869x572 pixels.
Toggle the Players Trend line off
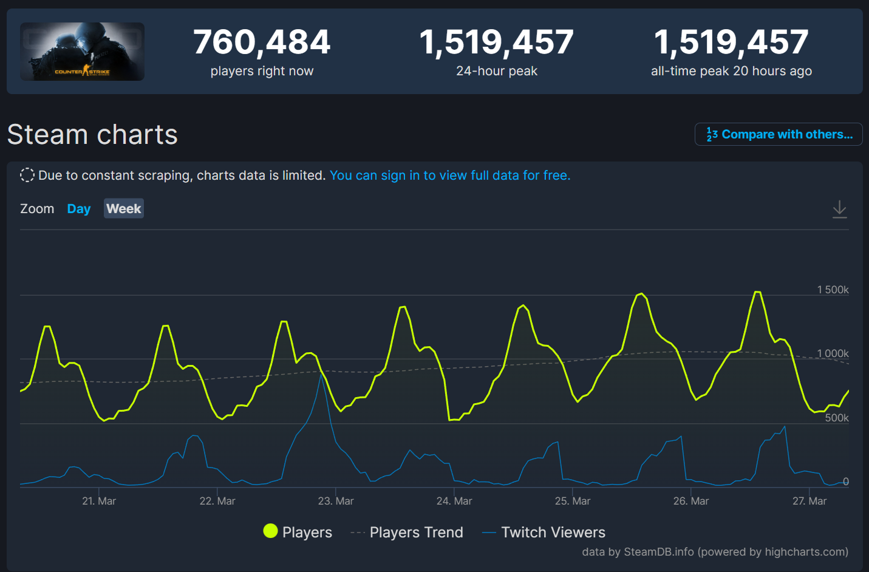[416, 532]
